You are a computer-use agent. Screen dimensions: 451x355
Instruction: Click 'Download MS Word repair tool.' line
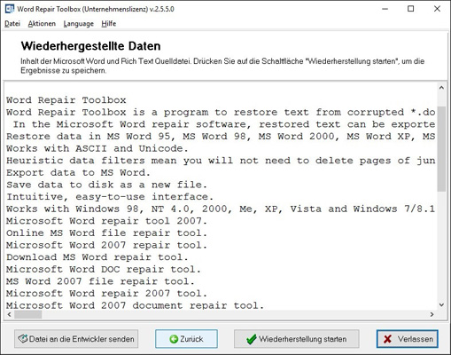click(x=97, y=256)
